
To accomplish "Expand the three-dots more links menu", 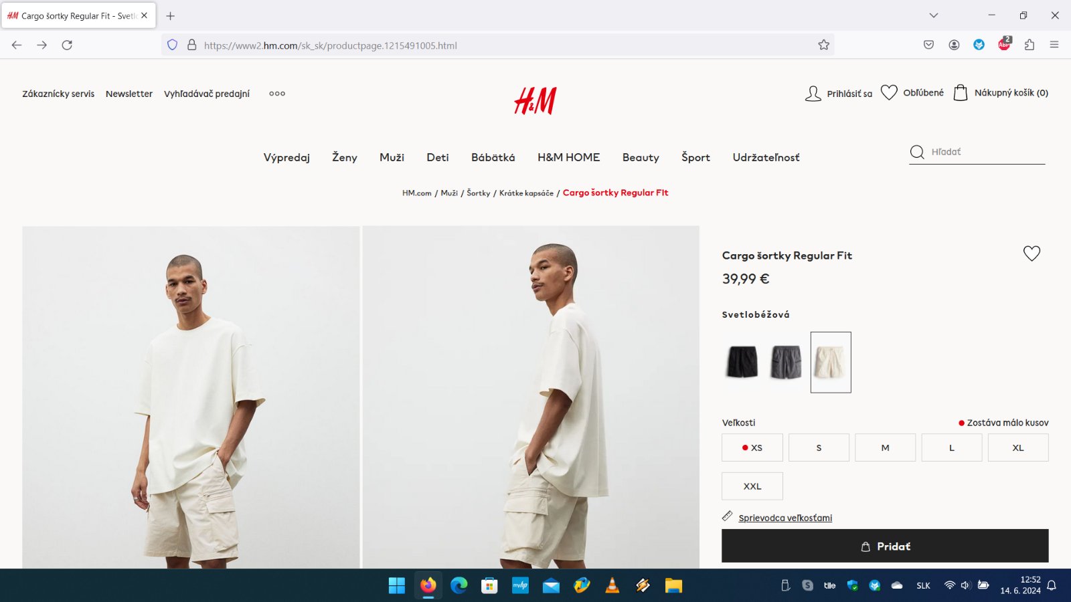I will click(277, 94).
